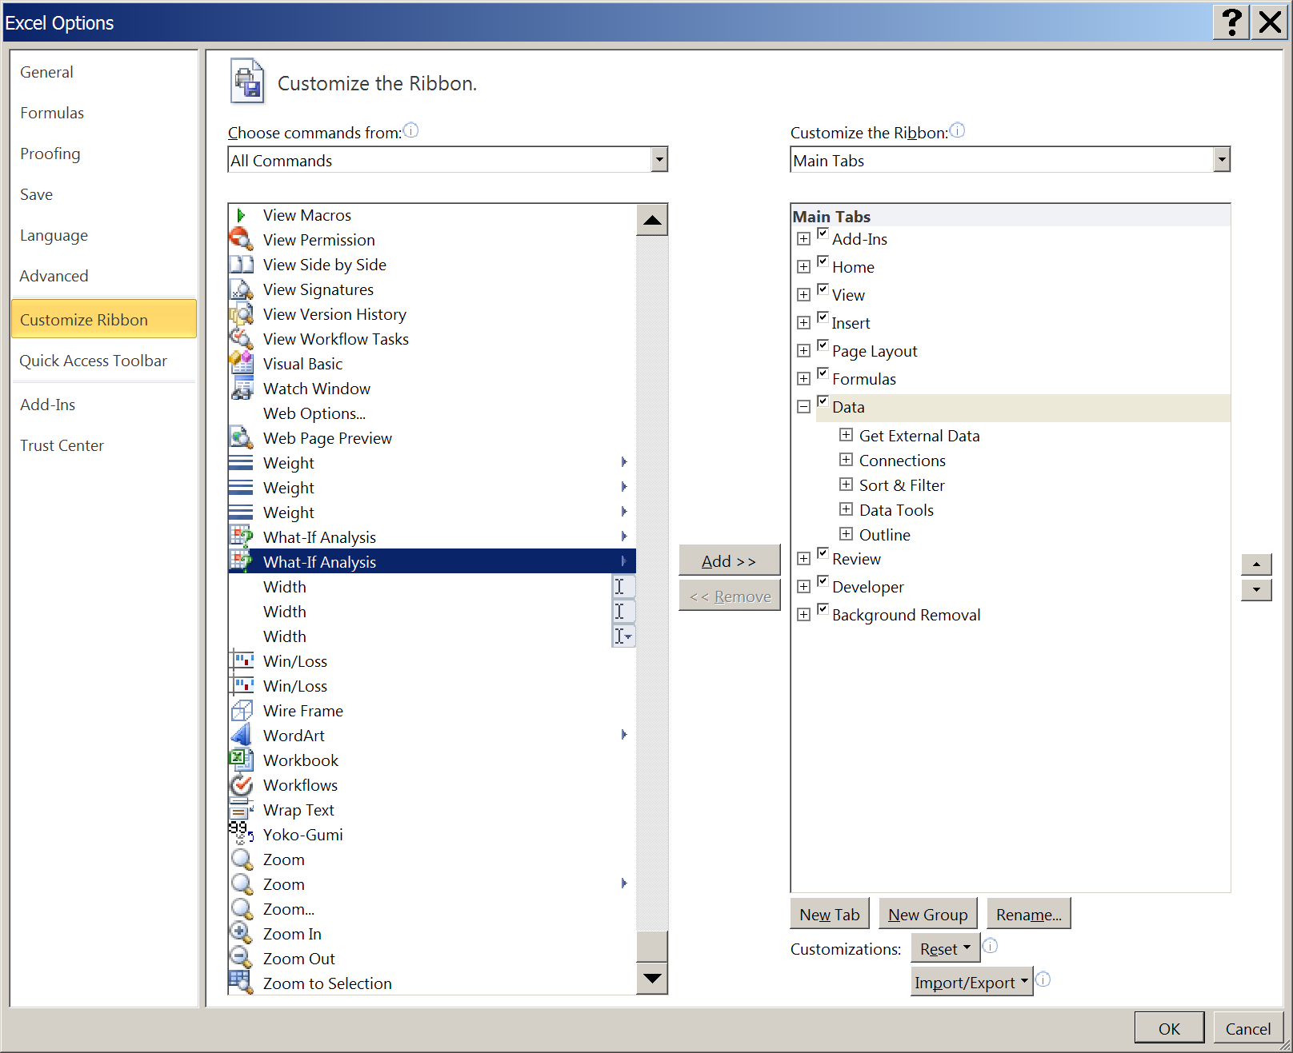Uncheck the Review tab checkbox
1293x1053 pixels.
point(823,553)
